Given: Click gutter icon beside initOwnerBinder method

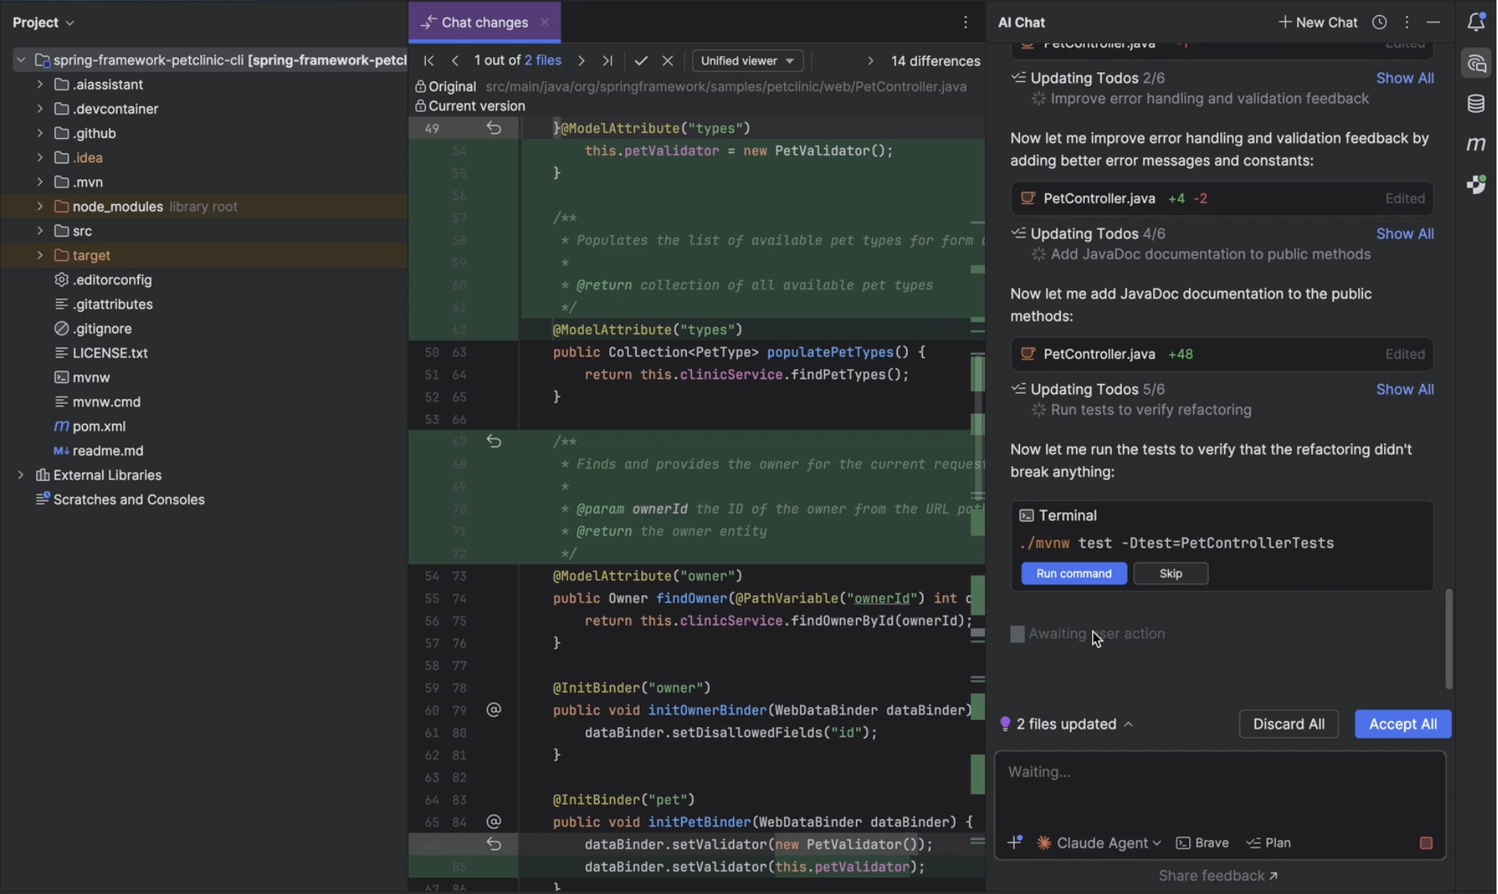Looking at the screenshot, I should click(494, 710).
